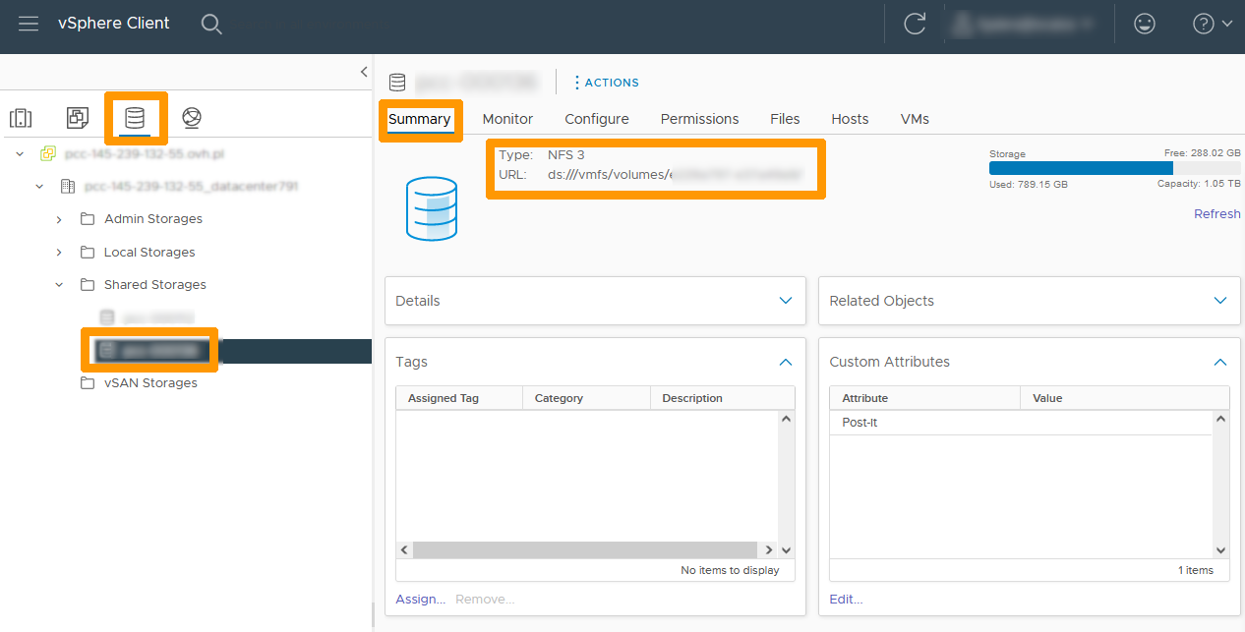
Task: Collapse the Custom Attributes panel
Action: coord(1220,362)
